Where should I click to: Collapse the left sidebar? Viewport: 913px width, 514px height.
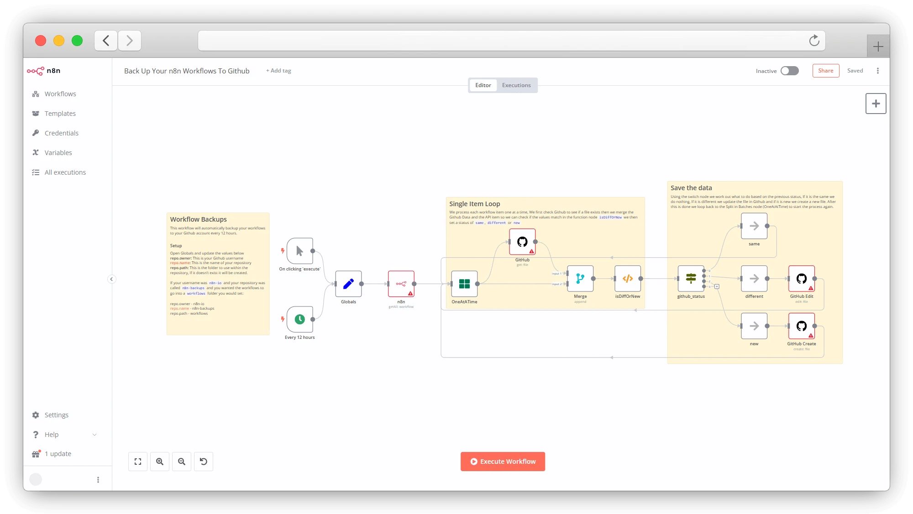point(111,279)
